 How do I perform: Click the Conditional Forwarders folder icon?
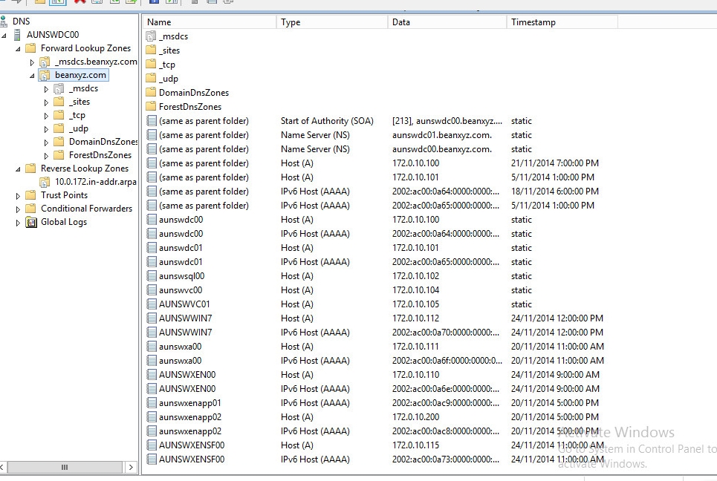click(x=30, y=209)
